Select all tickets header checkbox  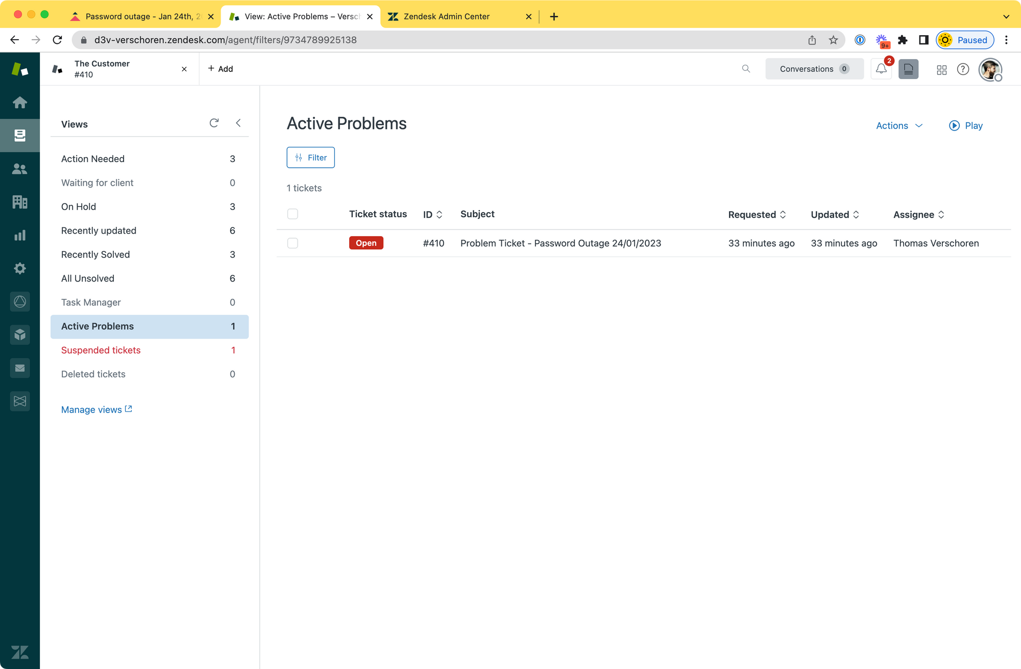click(293, 214)
